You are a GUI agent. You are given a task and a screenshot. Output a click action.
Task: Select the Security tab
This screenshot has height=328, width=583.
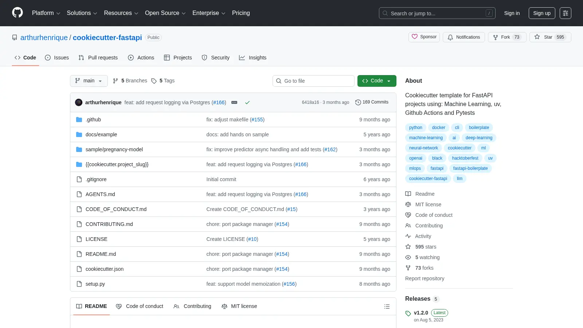[x=216, y=58]
